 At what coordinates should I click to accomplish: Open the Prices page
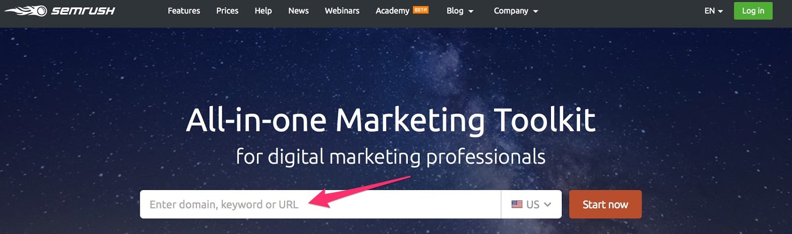point(227,10)
